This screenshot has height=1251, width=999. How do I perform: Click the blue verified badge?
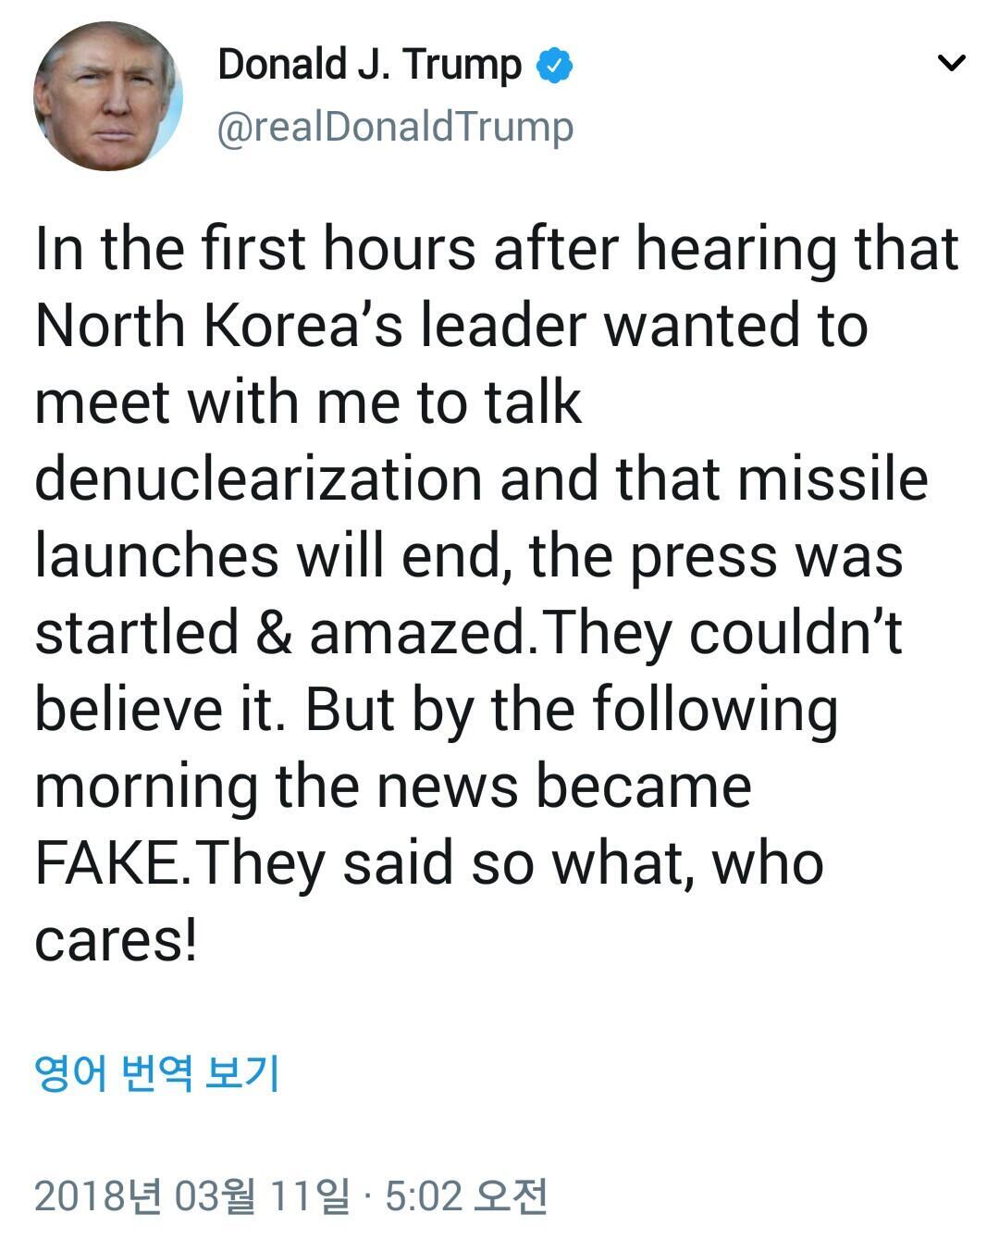tap(556, 66)
